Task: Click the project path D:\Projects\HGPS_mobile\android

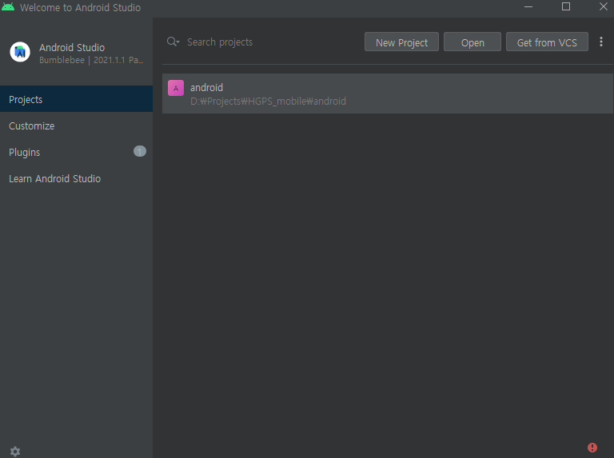Action: click(x=269, y=102)
